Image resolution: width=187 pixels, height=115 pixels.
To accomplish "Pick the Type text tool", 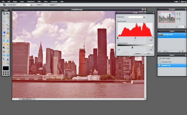I will point(7,59).
